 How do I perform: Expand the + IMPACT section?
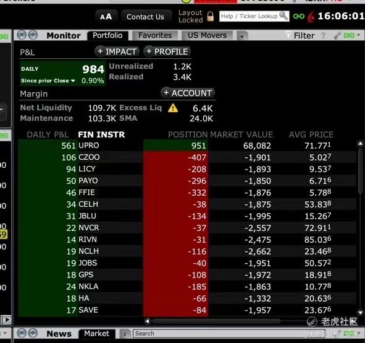[x=117, y=51]
